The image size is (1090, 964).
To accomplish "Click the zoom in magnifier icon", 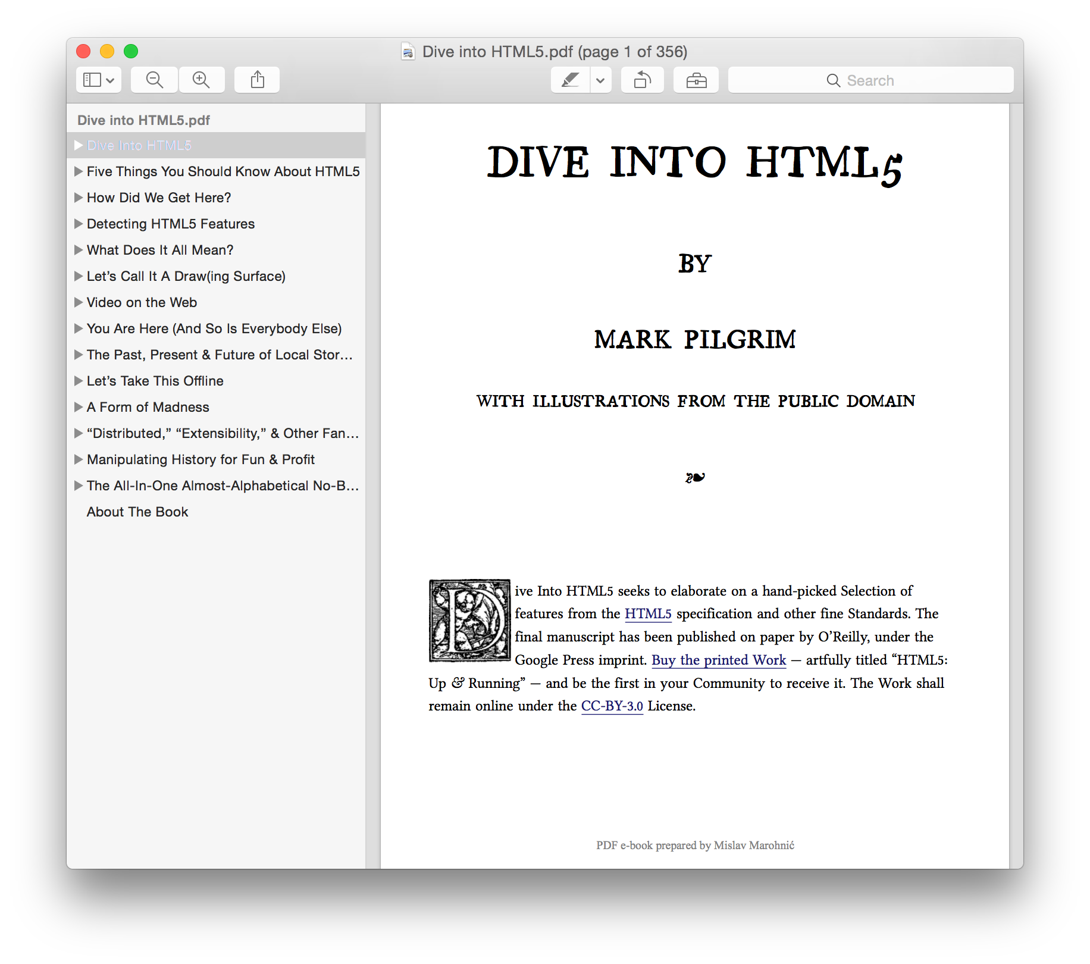I will 202,80.
